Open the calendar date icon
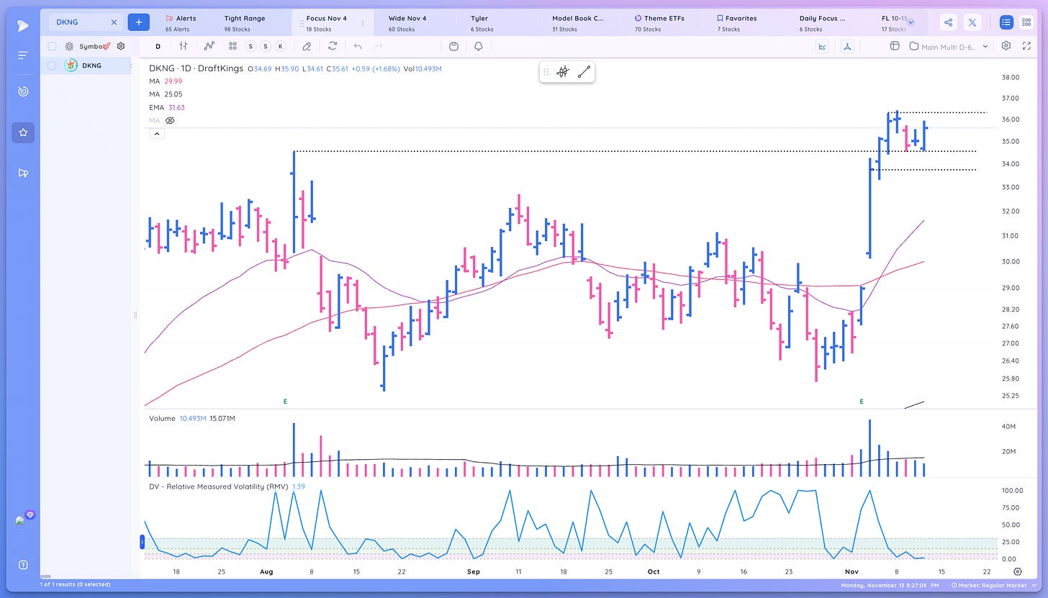The height and width of the screenshot is (598, 1048). tap(453, 46)
